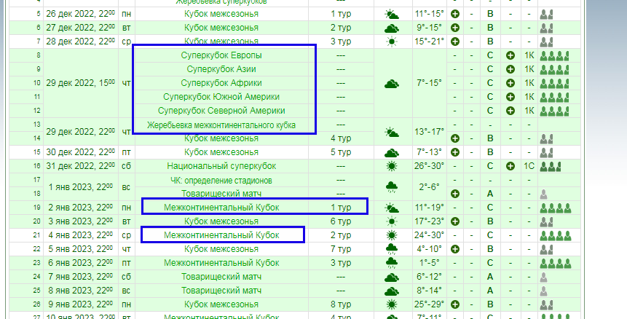Click plus icon for 5 янв 2023 match
The image size is (627, 319).
click(456, 249)
